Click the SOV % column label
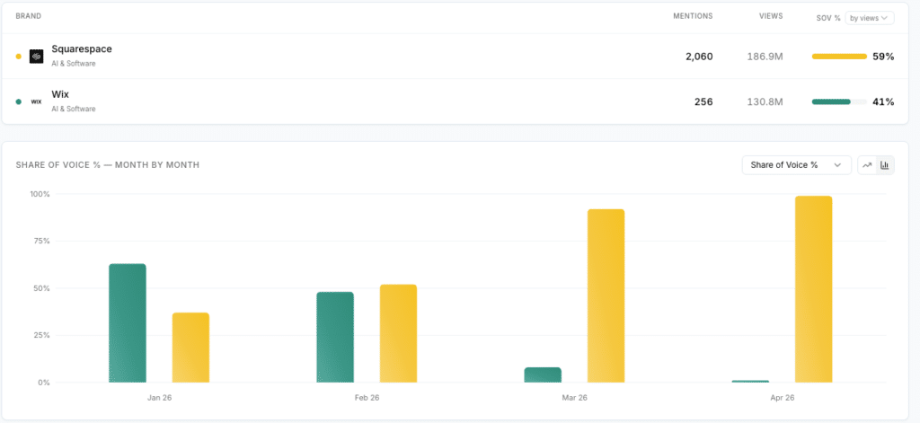920x423 pixels. (x=828, y=18)
